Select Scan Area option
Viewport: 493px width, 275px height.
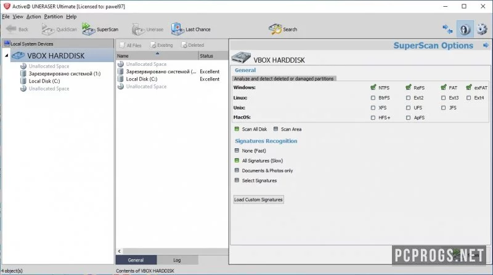coord(275,129)
